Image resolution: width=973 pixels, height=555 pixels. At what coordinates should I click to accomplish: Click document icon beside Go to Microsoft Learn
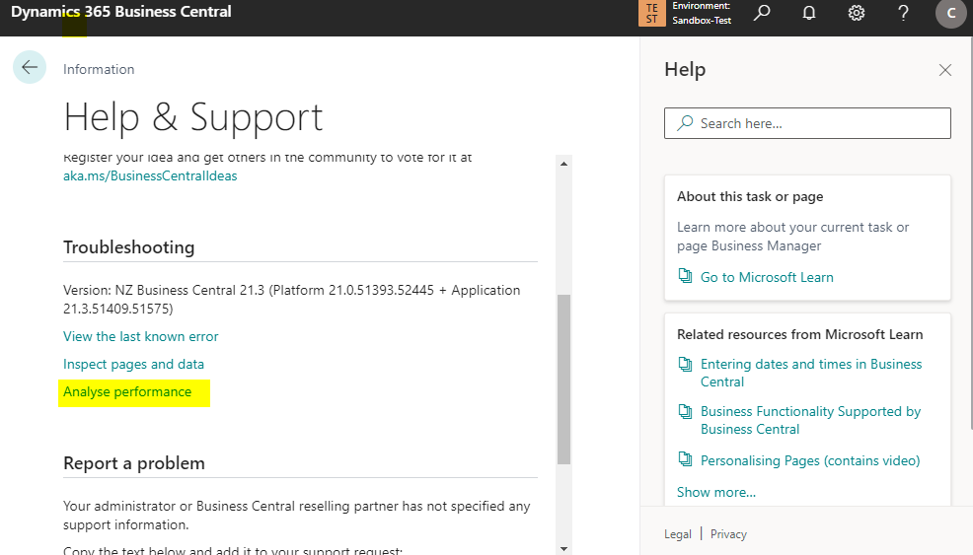point(685,276)
